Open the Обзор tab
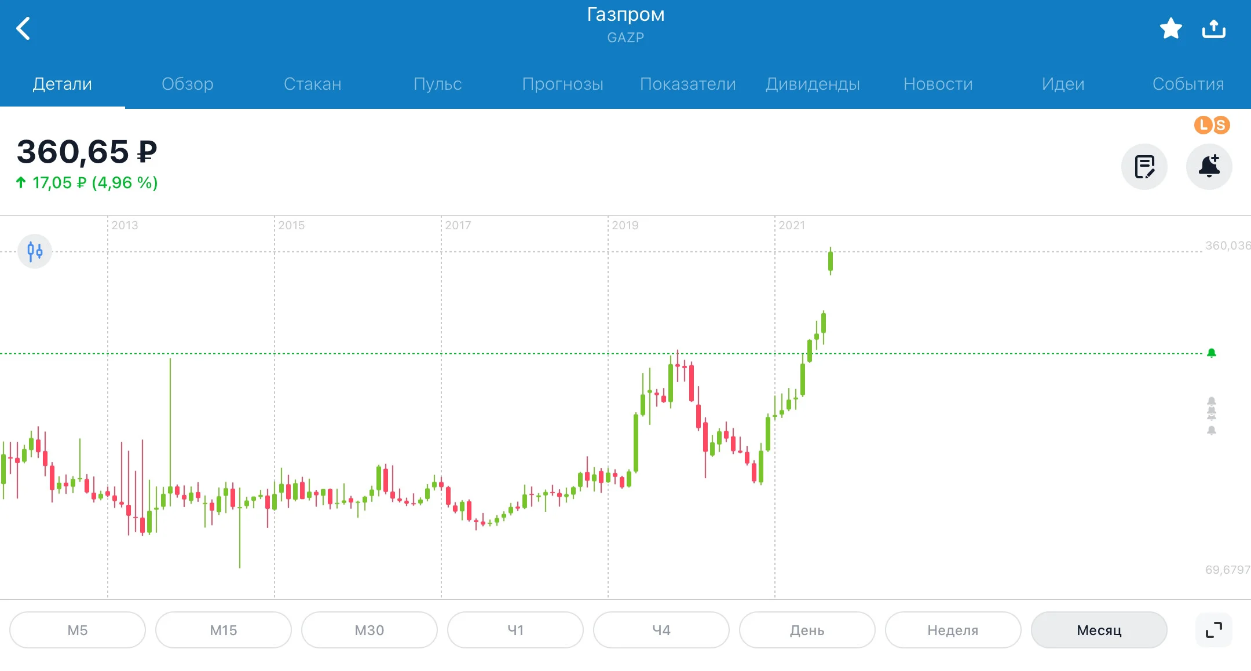 click(x=188, y=84)
